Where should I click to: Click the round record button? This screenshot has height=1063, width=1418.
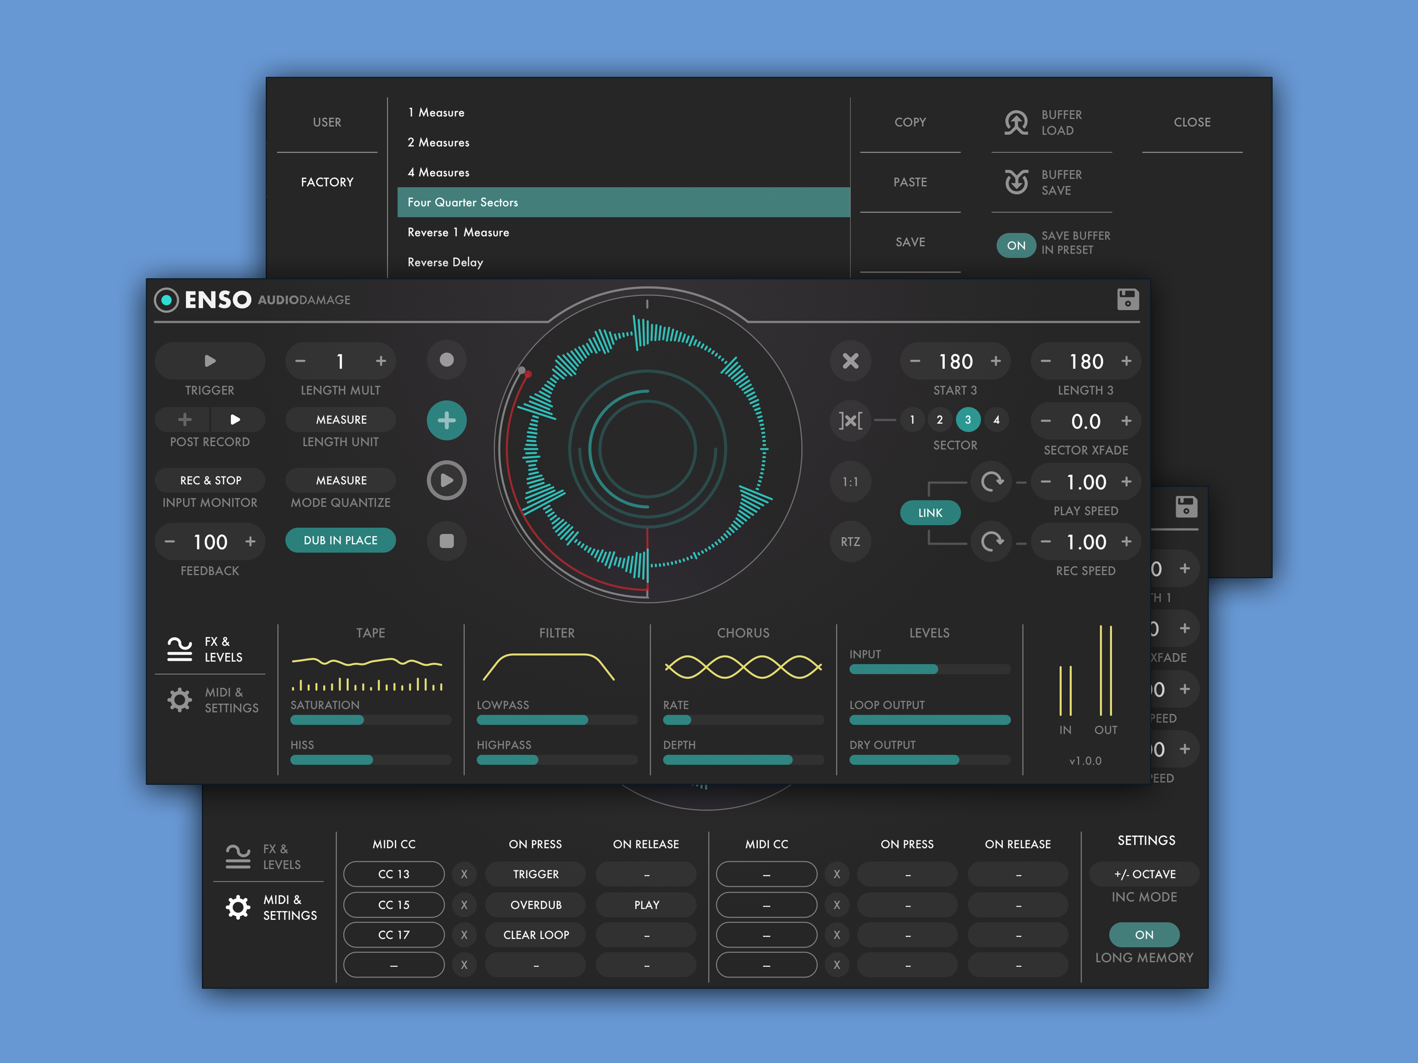coord(446,360)
